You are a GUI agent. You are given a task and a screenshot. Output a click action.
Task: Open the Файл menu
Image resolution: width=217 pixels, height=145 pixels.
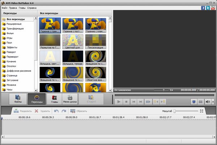(x=5, y=7)
